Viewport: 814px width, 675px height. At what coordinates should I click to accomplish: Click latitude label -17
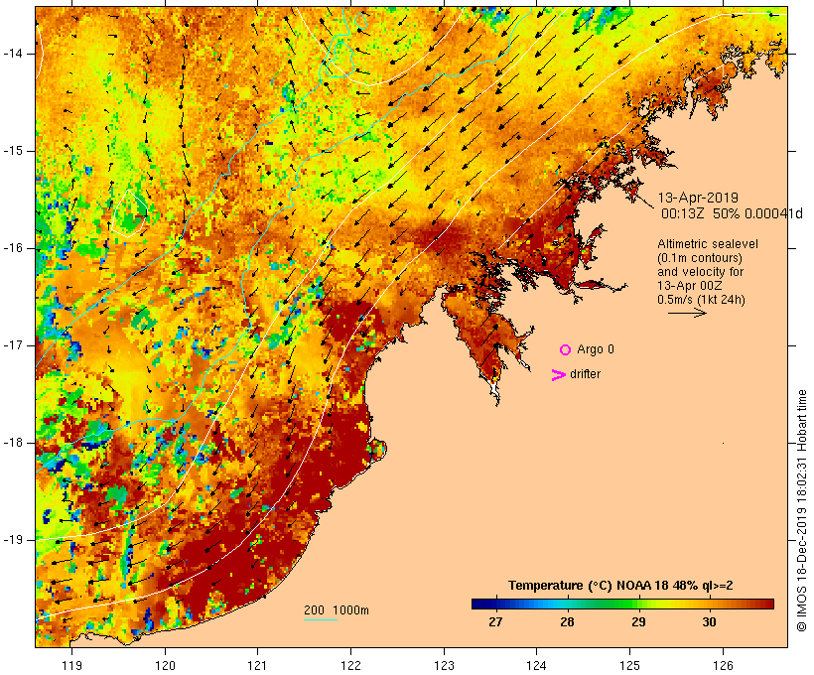(13, 345)
